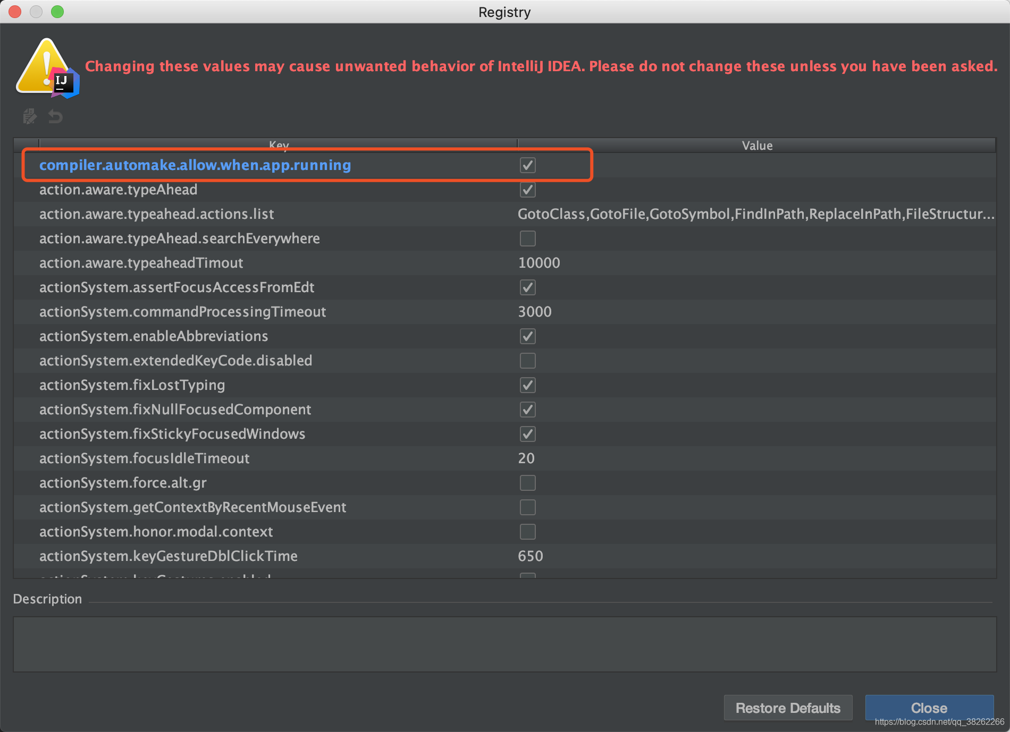Click the Edit registry value icon
The image size is (1010, 732).
(x=30, y=116)
